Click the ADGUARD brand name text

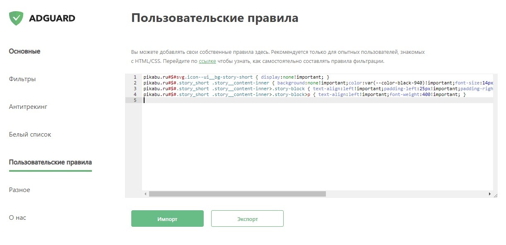(52, 18)
